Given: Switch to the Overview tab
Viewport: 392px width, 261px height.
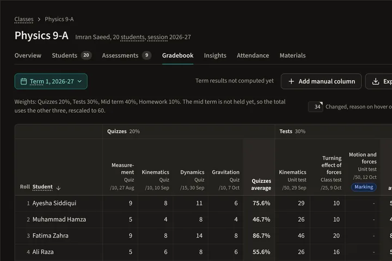Looking at the screenshot, I should pos(28,56).
